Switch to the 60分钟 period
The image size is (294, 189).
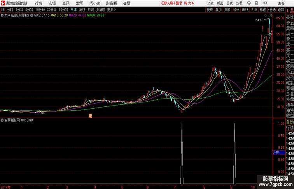point(63,10)
